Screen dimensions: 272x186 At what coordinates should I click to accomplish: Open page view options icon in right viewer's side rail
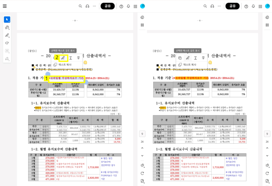[267, 181]
